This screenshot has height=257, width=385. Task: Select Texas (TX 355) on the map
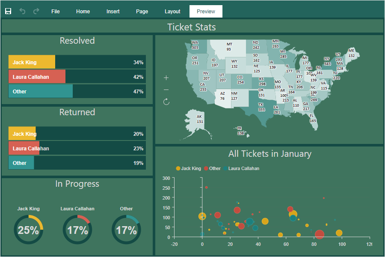[x=261, y=107]
